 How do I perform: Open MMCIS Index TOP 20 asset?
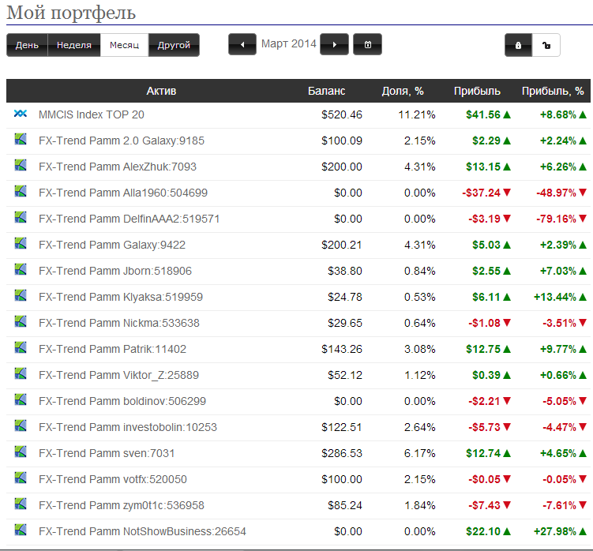(x=92, y=114)
